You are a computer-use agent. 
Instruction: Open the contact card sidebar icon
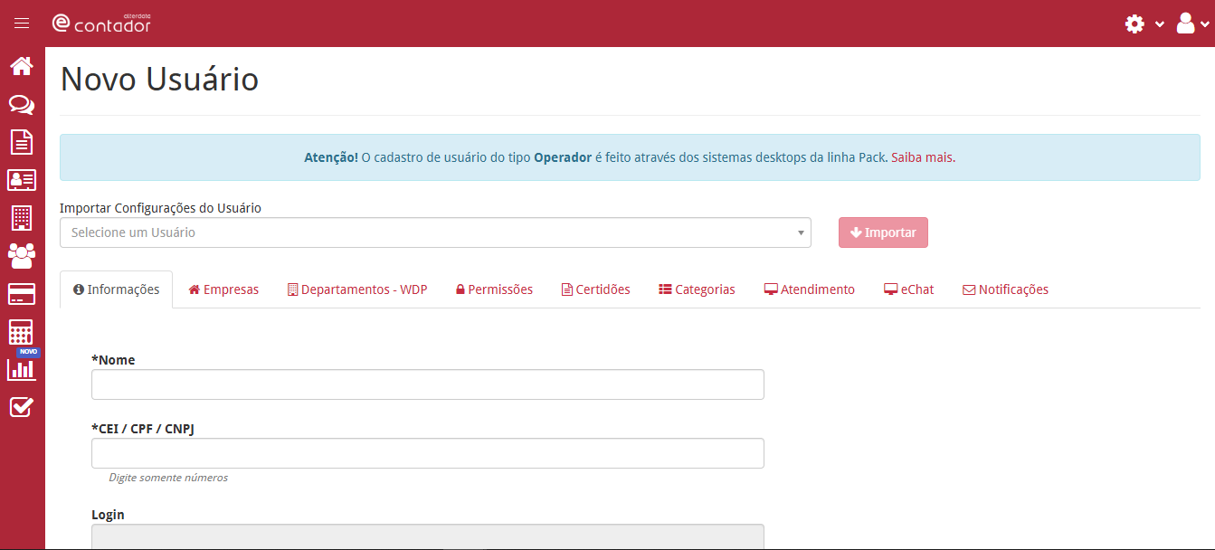tap(22, 180)
